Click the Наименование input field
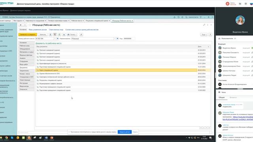The height and width of the screenshot is (142, 253). 92,39
